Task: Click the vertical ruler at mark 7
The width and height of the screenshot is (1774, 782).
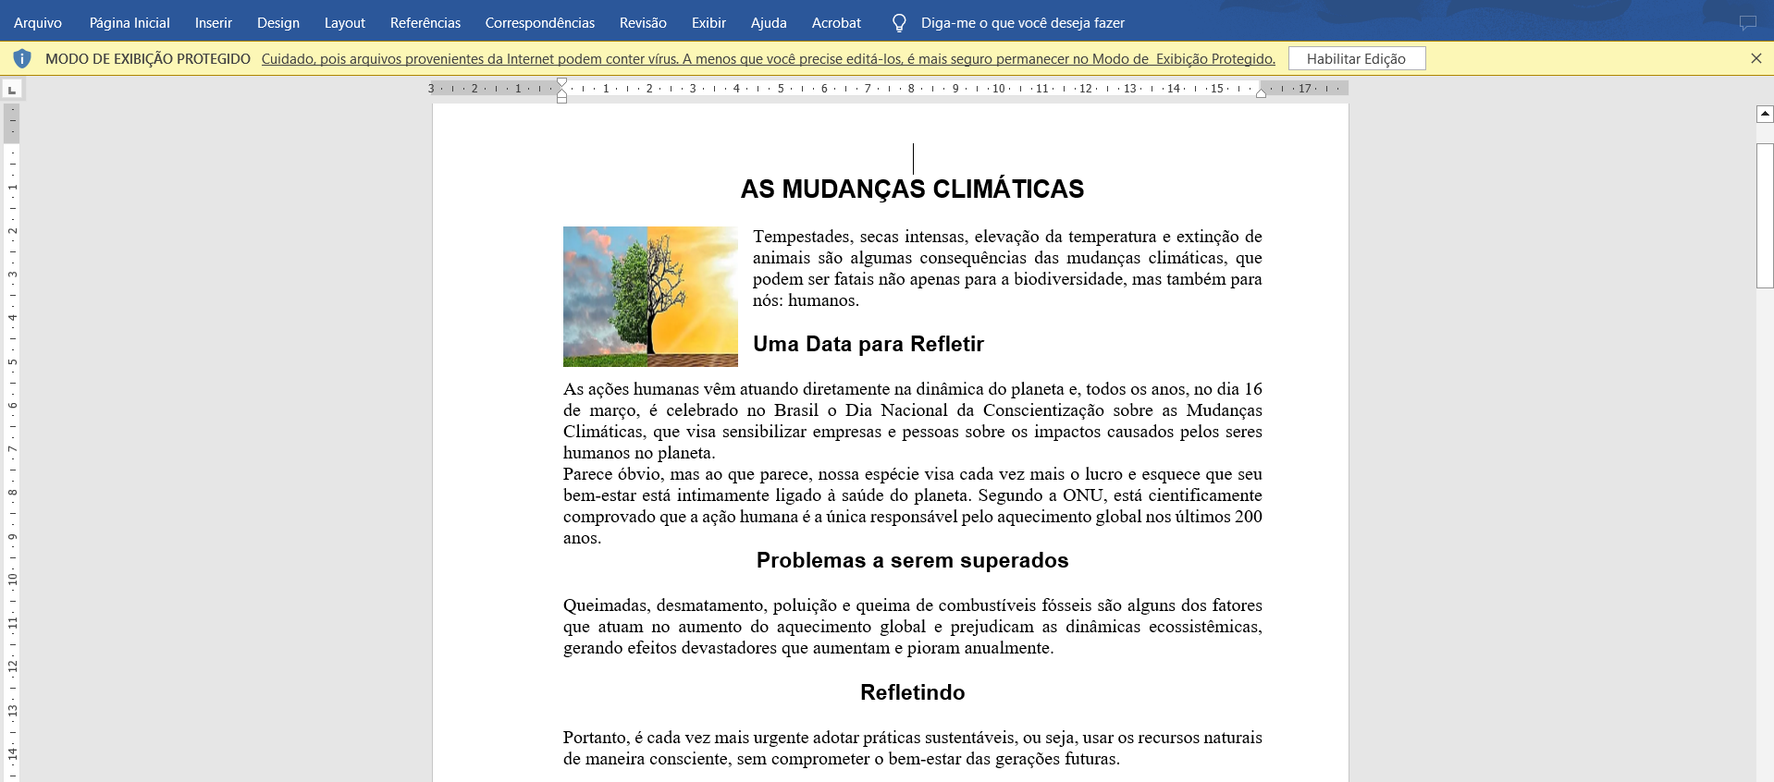Action: click(x=12, y=448)
